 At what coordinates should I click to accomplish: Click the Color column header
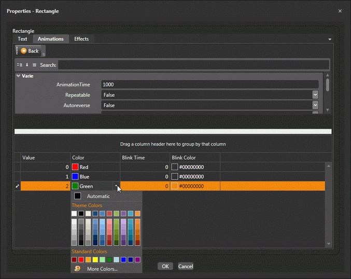coord(95,158)
